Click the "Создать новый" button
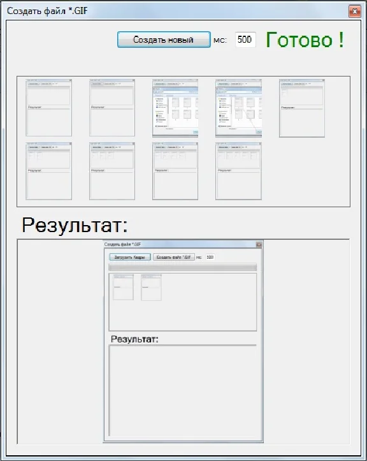The width and height of the screenshot is (367, 461). [x=164, y=40]
